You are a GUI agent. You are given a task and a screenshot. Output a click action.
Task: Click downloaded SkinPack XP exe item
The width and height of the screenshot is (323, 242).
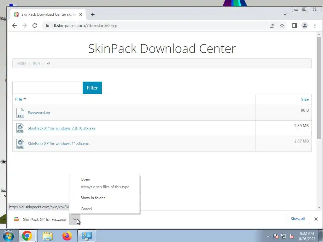(40, 219)
